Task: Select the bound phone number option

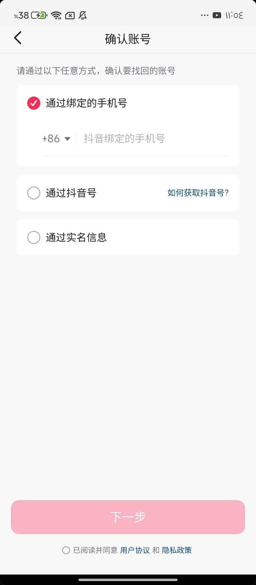Action: pyautogui.click(x=34, y=103)
